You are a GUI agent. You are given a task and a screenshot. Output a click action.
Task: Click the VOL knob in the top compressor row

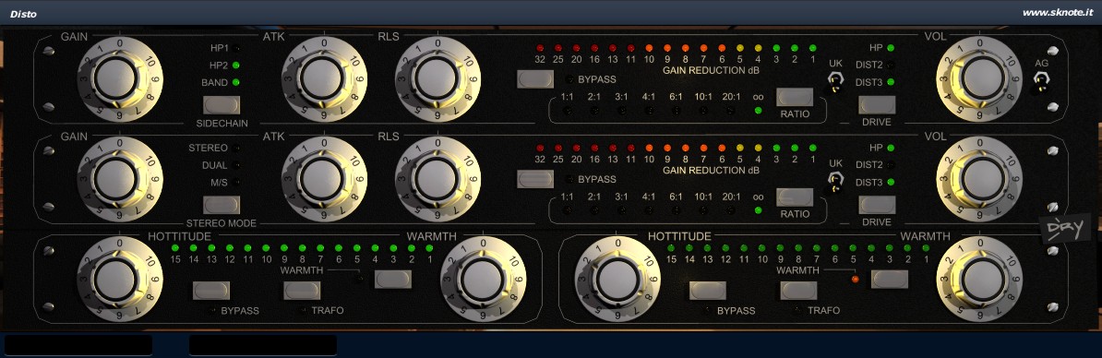coord(980,78)
